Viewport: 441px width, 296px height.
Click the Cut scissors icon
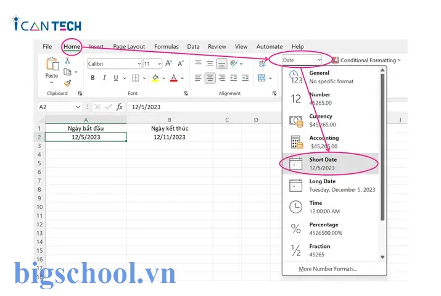click(67, 60)
